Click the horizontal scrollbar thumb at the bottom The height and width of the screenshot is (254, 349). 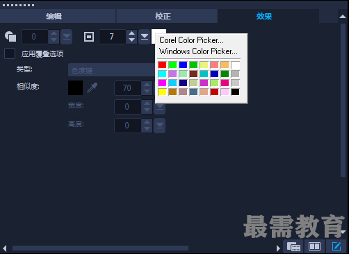100,248
